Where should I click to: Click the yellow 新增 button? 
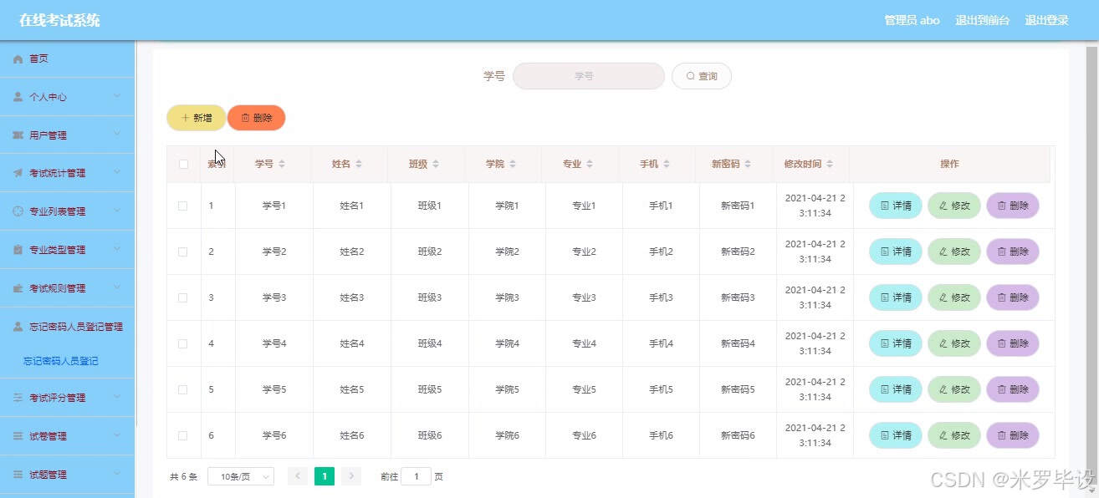click(197, 118)
